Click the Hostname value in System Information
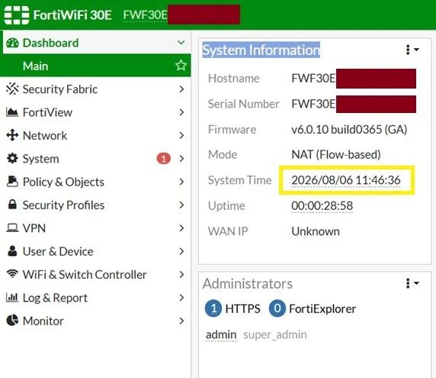 (x=354, y=79)
